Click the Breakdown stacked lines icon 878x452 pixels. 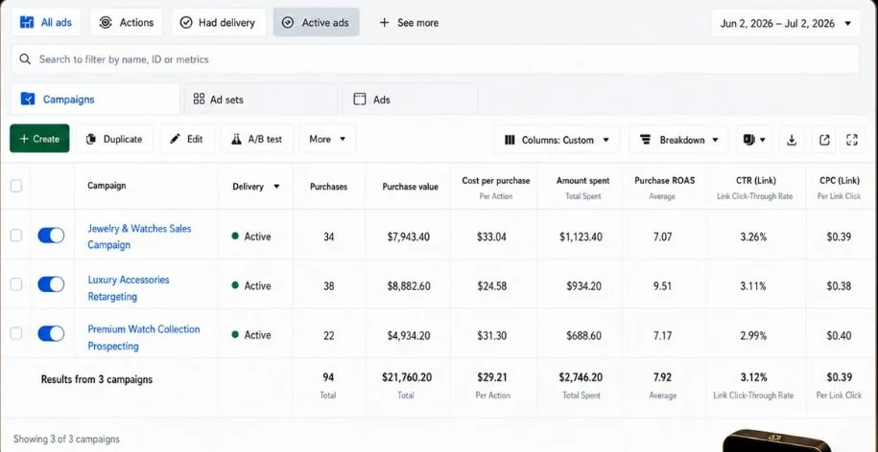pos(645,140)
